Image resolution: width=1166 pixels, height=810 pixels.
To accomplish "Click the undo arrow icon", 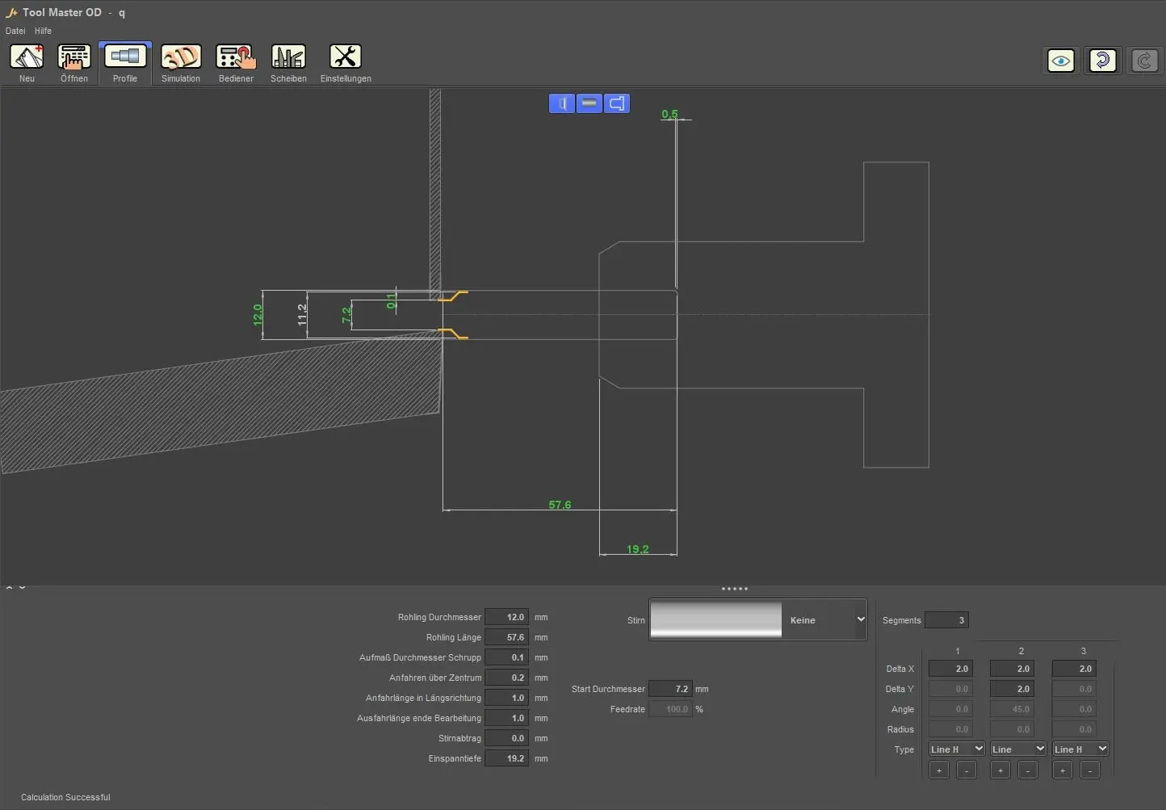I will tap(1102, 61).
